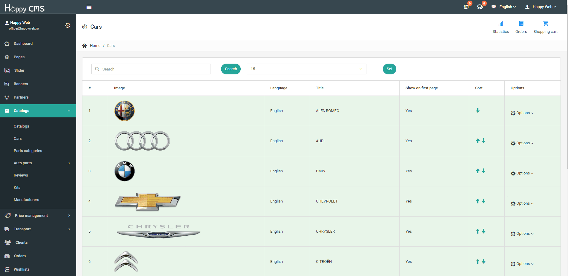568x276 pixels.
Task: Click the Chevrolet bowtie logo thumbnail
Action: click(148, 202)
